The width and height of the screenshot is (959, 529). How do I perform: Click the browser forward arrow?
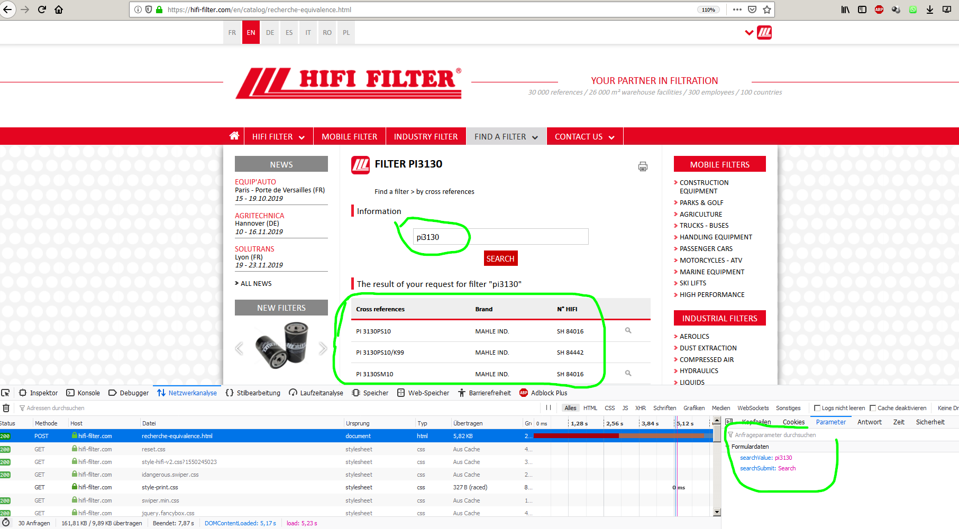[25, 10]
